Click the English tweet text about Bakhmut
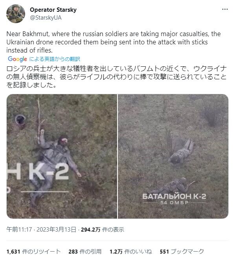This screenshot has width=235, height=261. pos(114,42)
